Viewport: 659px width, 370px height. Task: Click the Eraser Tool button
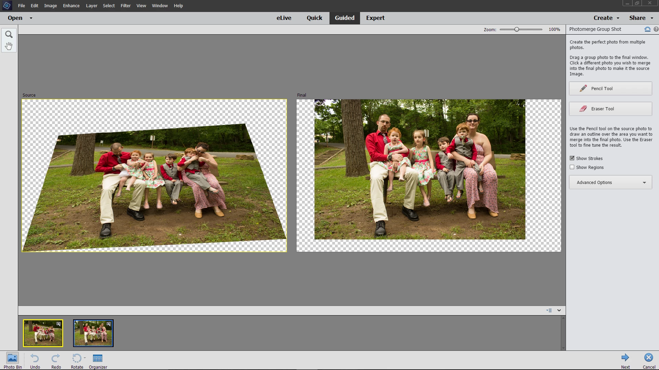[610, 109]
